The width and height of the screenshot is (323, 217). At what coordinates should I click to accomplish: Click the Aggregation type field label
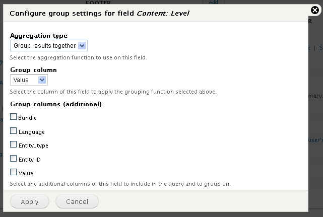point(39,36)
